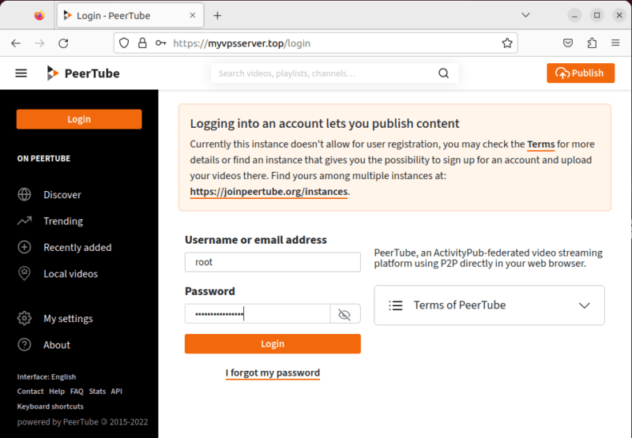
Task: Click the browser Back arrow
Action: click(x=16, y=43)
